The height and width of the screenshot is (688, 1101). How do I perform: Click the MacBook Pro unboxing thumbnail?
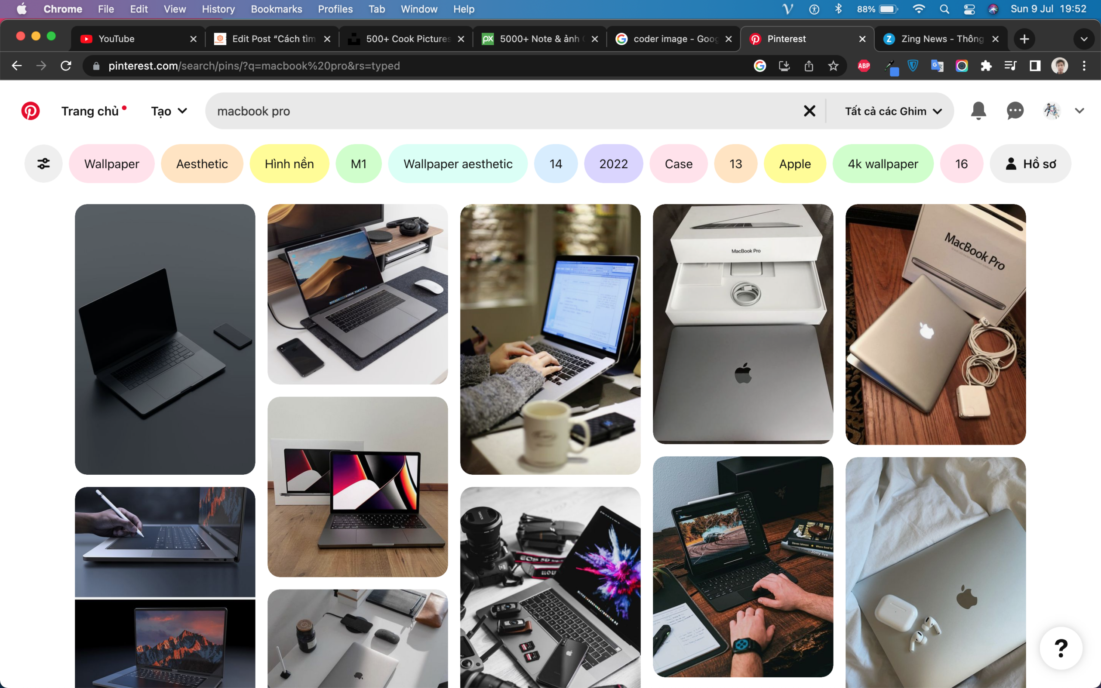coord(743,323)
